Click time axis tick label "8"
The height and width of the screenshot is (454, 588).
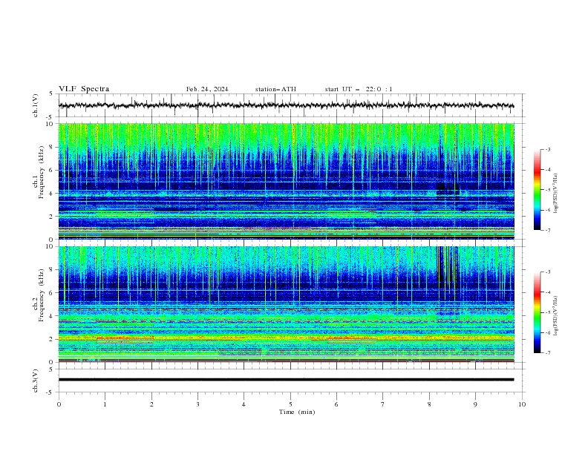tap(429, 404)
